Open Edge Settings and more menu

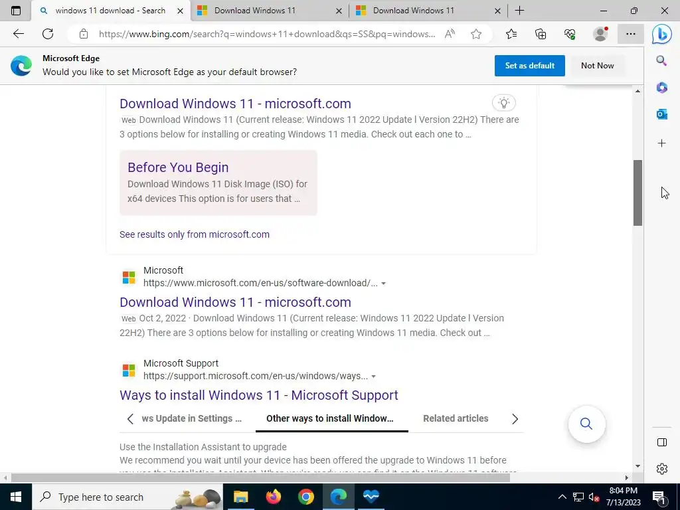click(x=631, y=34)
